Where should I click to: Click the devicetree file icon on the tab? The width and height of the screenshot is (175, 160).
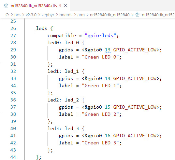(6, 6)
